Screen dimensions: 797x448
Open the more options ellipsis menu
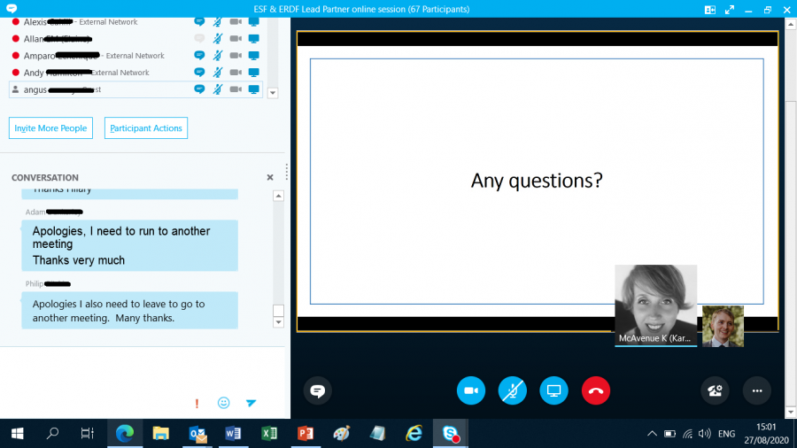coord(756,390)
